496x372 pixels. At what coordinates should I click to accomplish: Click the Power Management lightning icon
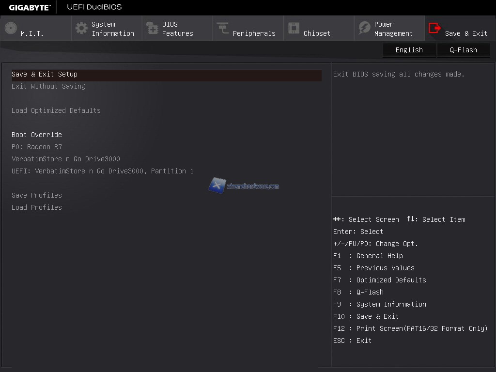coord(364,29)
